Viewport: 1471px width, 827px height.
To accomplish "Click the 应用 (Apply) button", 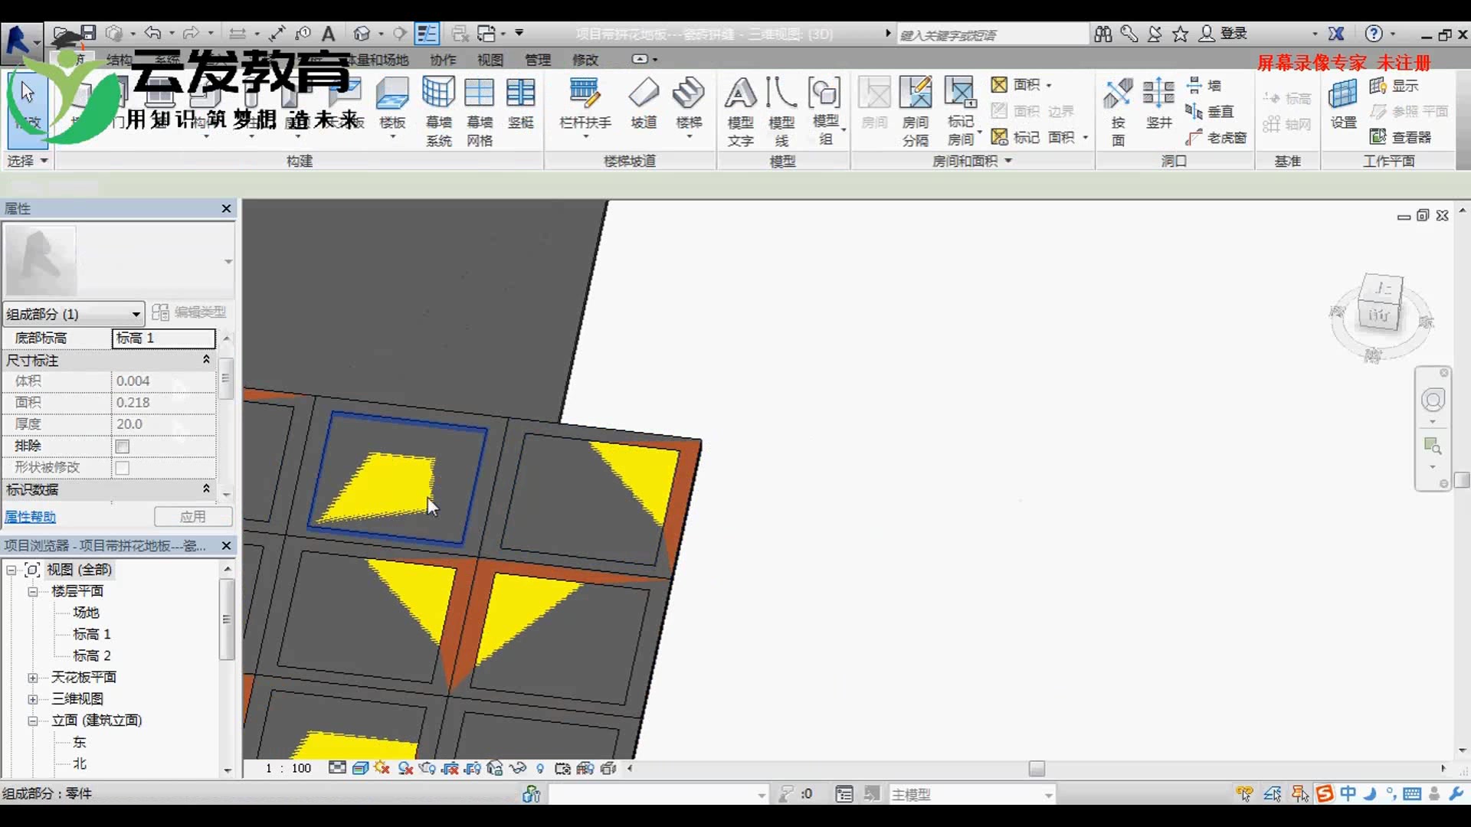I will pos(193,517).
